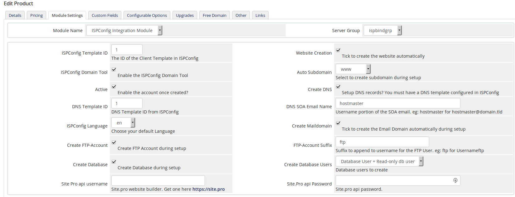Click 'Database users to create' description

362,170
